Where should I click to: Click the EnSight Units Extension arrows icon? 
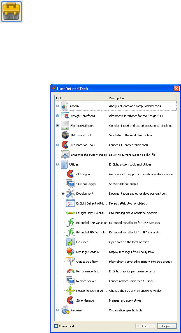coord(70,213)
